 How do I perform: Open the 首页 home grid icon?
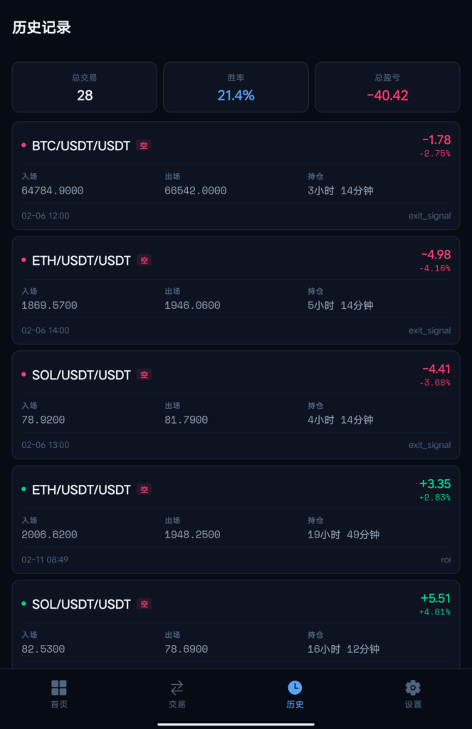click(59, 693)
